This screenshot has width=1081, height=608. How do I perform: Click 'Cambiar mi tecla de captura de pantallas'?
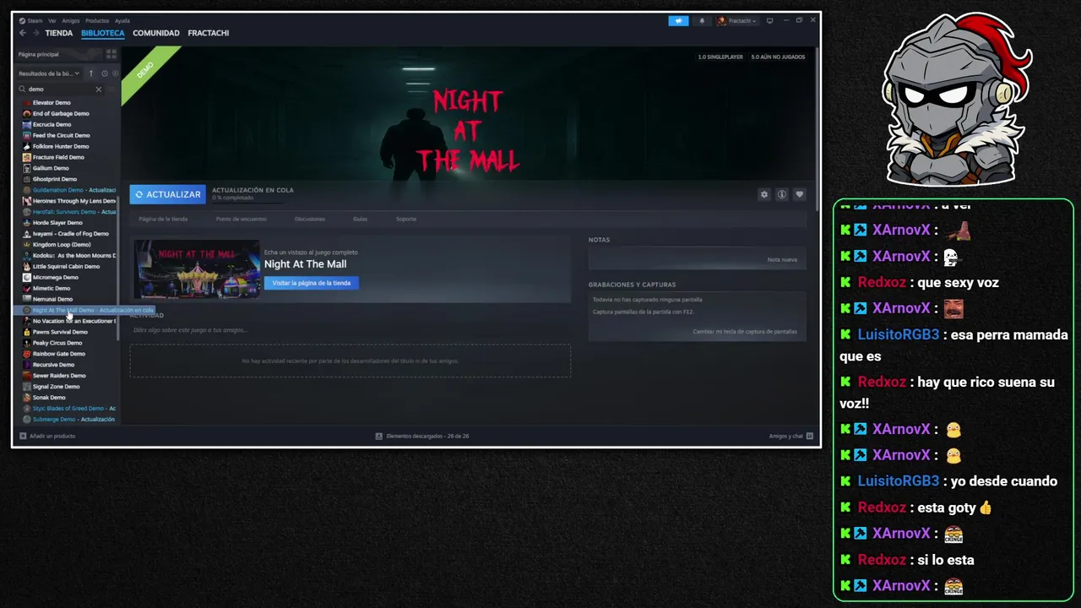[x=745, y=331]
